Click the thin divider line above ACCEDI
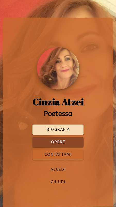116x207 pixels. tap(58, 162)
